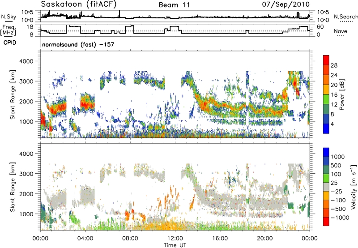Click the '04:00' time axis label
358x248 pixels.
[x=85, y=239]
